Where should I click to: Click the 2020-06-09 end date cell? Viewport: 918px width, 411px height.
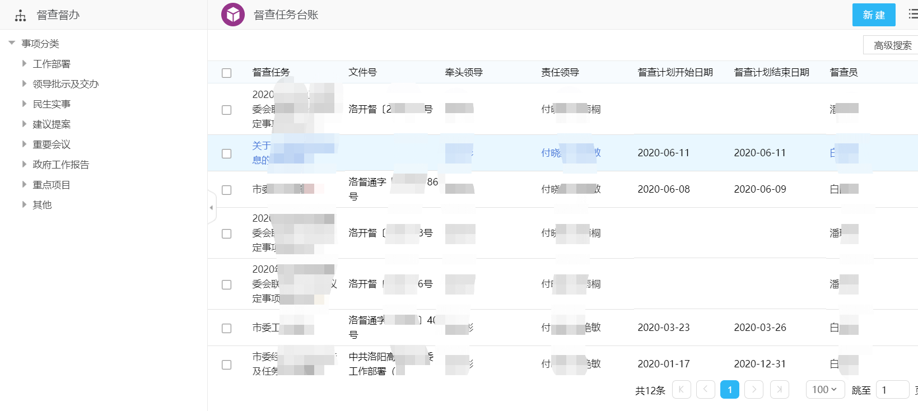pyautogui.click(x=760, y=189)
